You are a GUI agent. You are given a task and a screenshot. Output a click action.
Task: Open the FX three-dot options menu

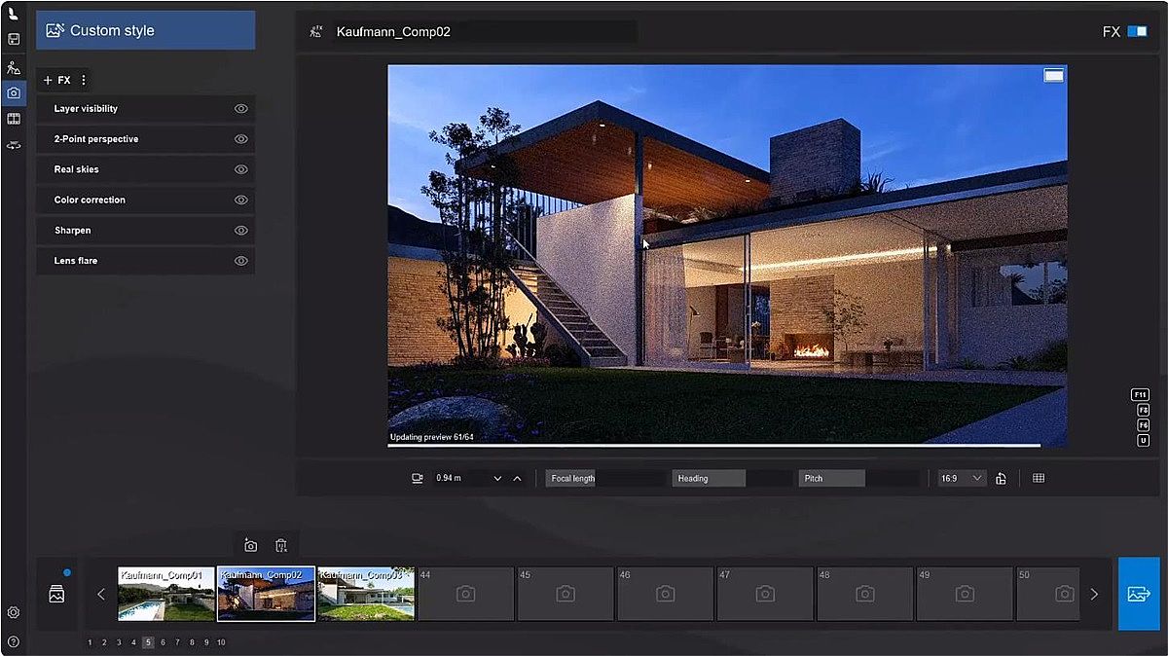click(84, 80)
